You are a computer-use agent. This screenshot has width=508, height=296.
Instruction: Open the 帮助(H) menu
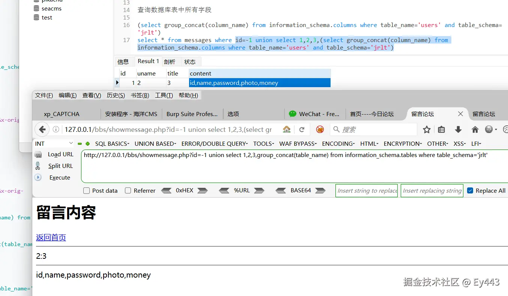tap(188, 95)
